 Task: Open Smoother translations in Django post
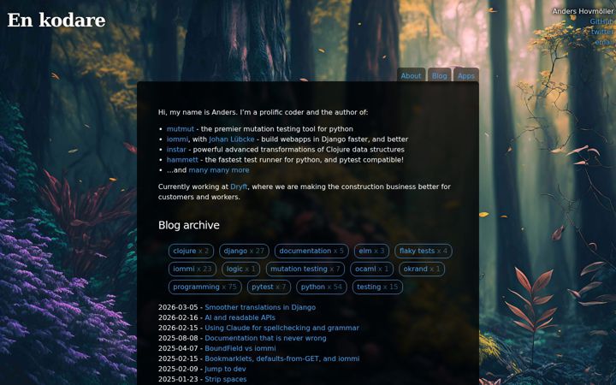click(x=260, y=307)
